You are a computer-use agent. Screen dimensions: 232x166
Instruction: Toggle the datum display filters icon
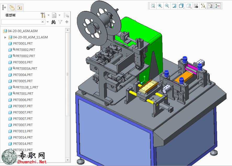[203, 6]
